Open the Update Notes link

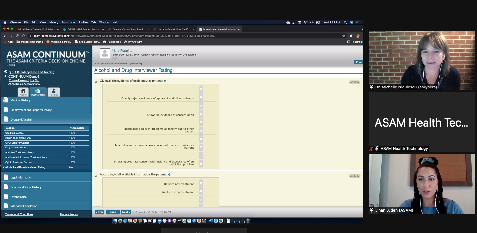69,214
